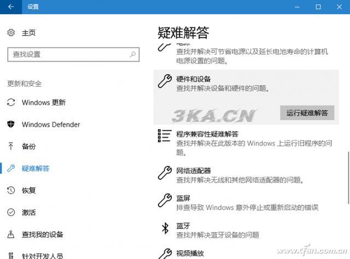The width and height of the screenshot is (350, 259).
Task: Open the 主页 home page
Action: [x=28, y=33]
